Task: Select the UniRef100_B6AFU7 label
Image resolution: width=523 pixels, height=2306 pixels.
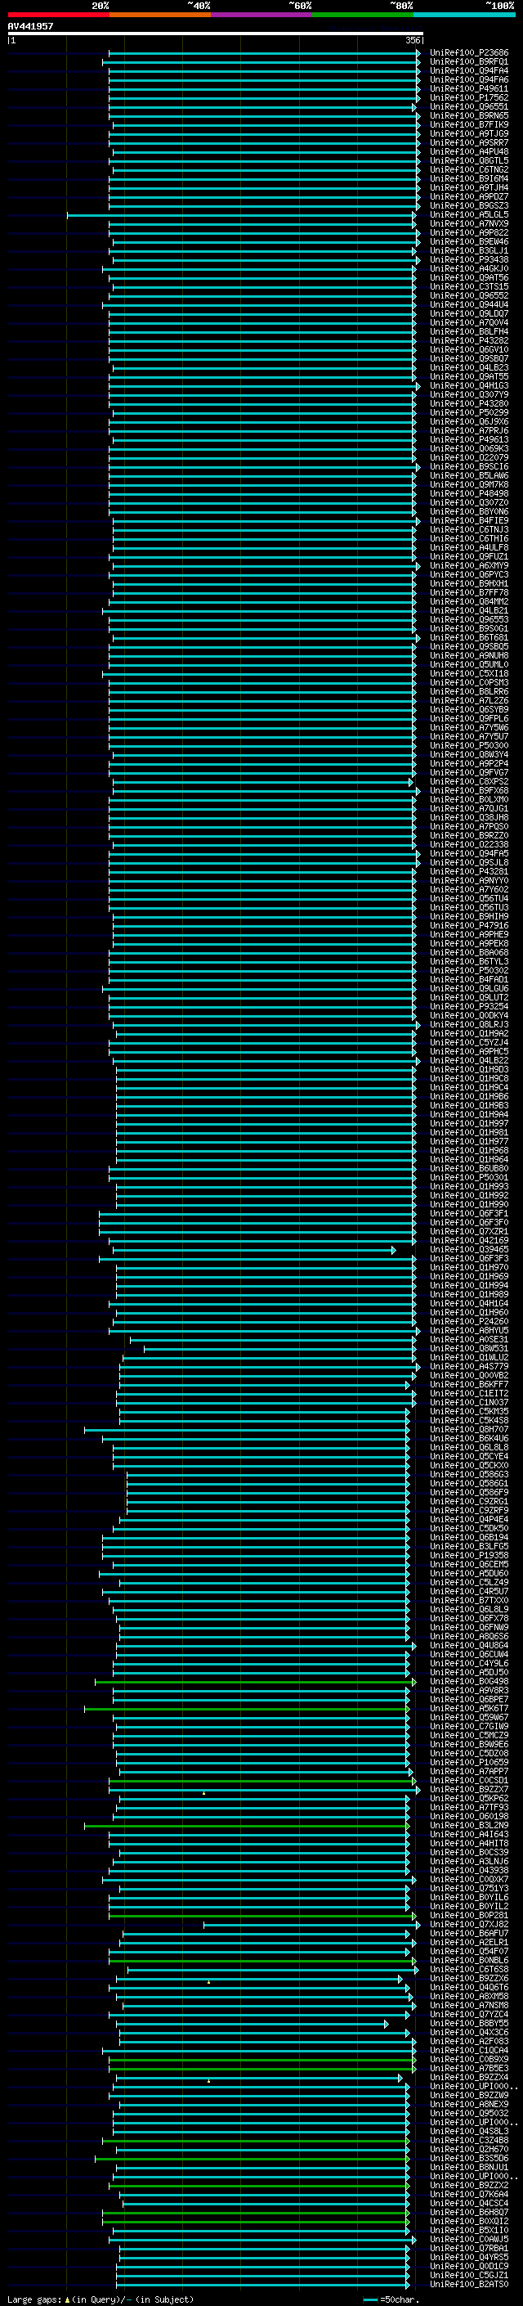Action: point(469,1934)
